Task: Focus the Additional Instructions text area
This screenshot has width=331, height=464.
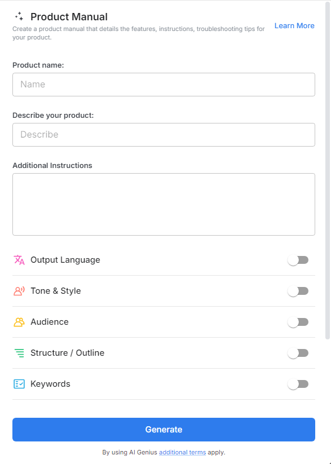Action: 164,204
